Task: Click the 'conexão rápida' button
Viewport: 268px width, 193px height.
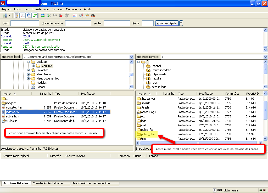Action: 167,23
